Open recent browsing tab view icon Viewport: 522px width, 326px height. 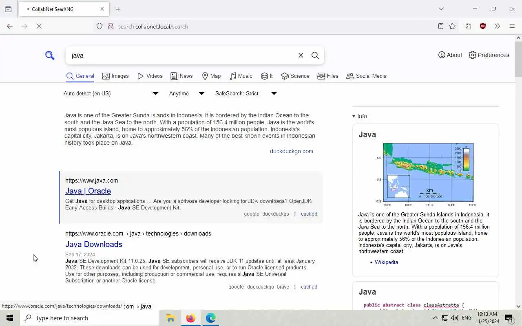click(x=8, y=9)
